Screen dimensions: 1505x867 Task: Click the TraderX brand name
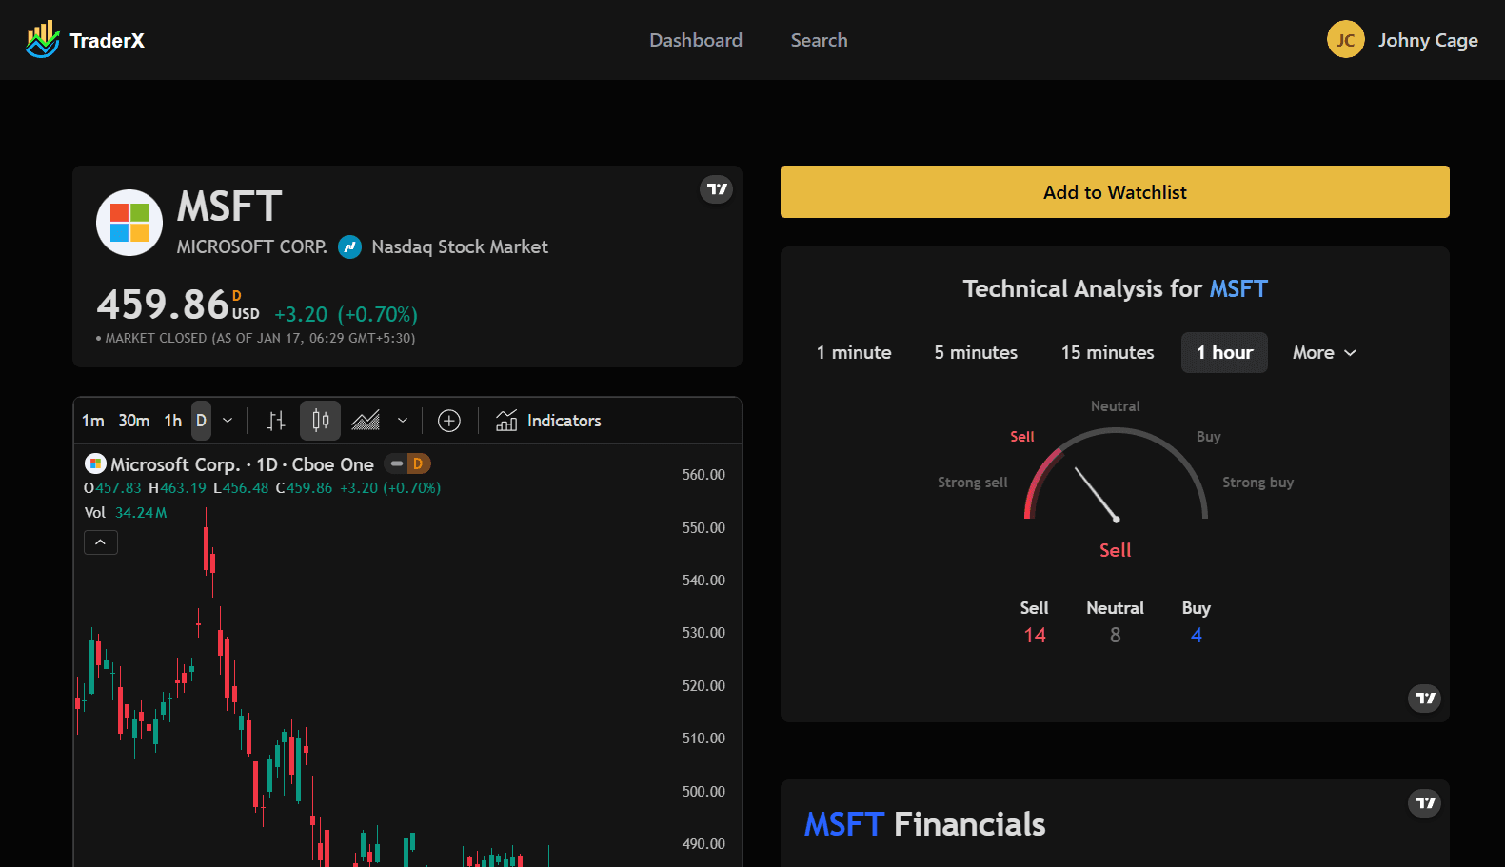(107, 41)
